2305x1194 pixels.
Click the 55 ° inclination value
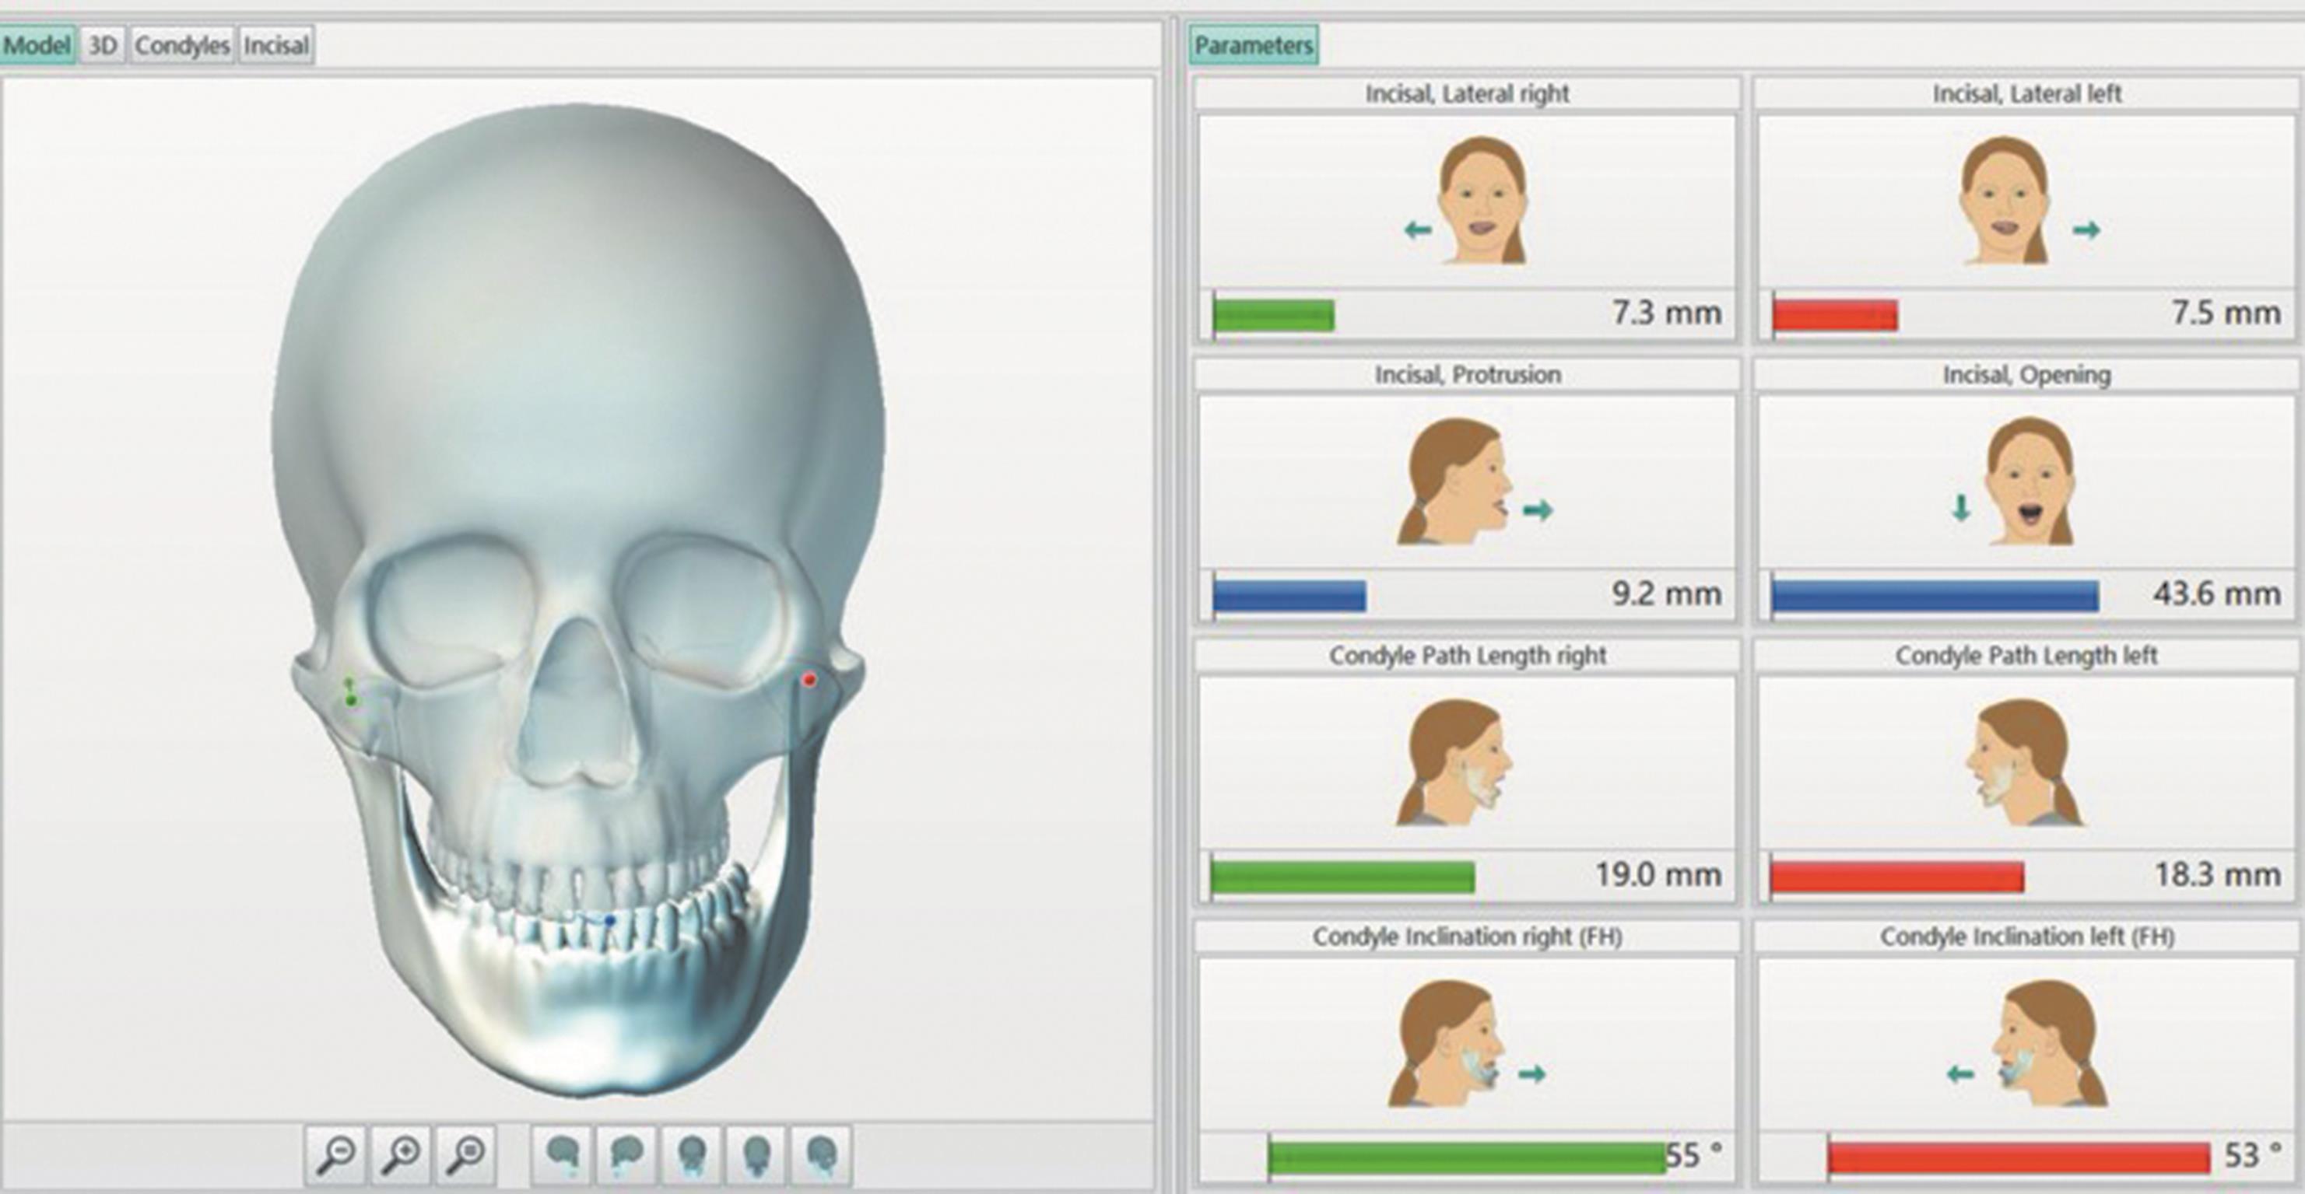pyautogui.click(x=1694, y=1156)
